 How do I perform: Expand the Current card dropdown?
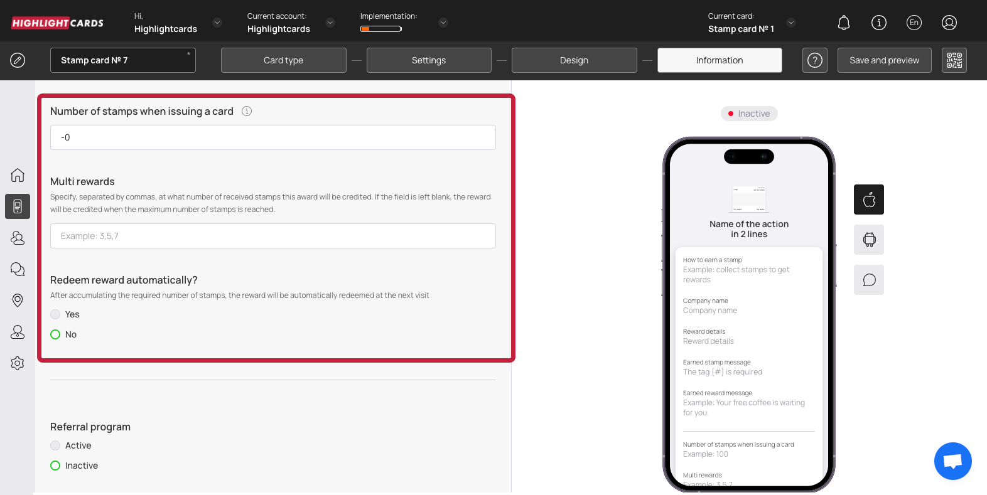[791, 23]
